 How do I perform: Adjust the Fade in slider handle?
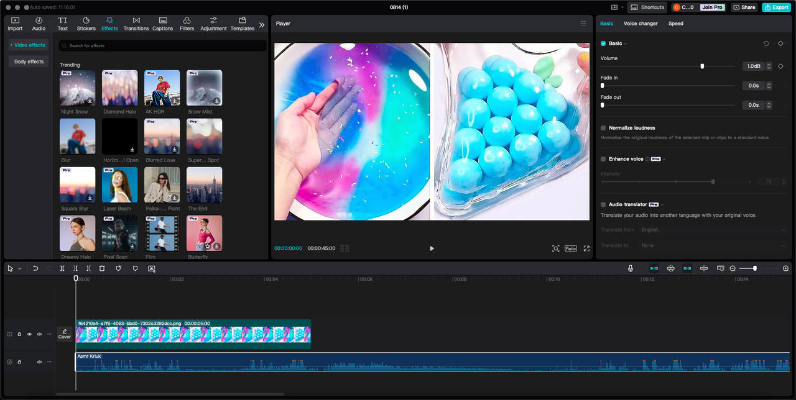603,86
